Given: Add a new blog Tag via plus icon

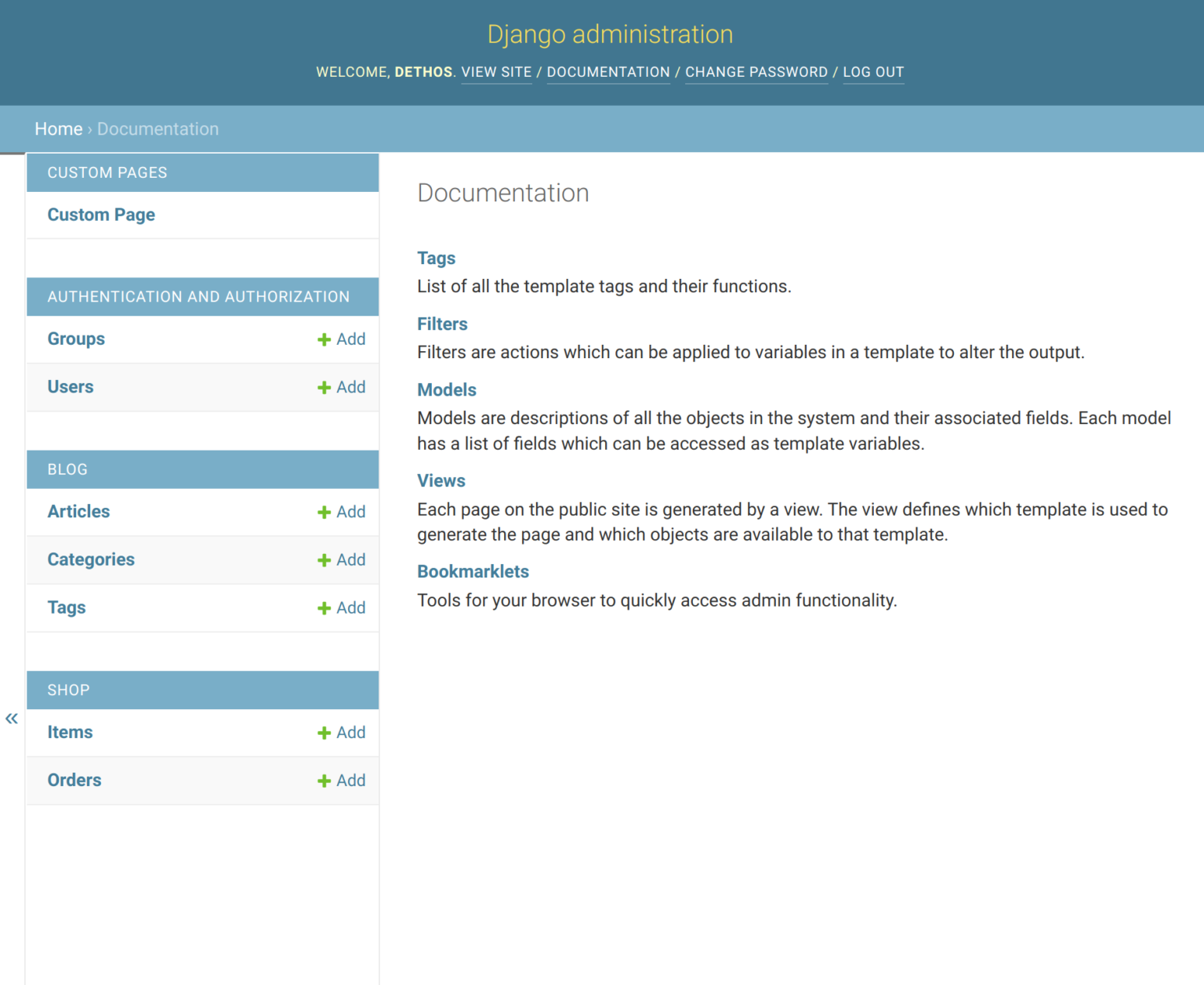Looking at the screenshot, I should pos(324,608).
